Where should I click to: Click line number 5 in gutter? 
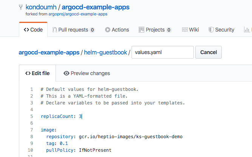click(x=32, y=116)
